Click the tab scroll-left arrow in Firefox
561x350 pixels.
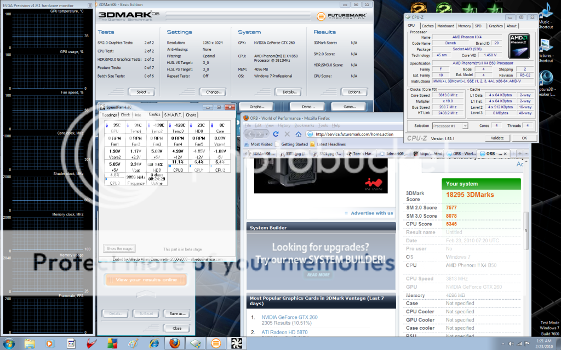(x=247, y=154)
